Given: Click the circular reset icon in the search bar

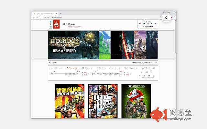Looking at the screenshot, I should coord(156,62).
